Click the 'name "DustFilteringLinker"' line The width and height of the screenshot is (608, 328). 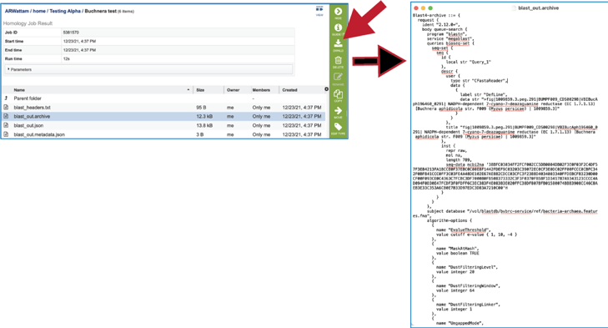468,305
